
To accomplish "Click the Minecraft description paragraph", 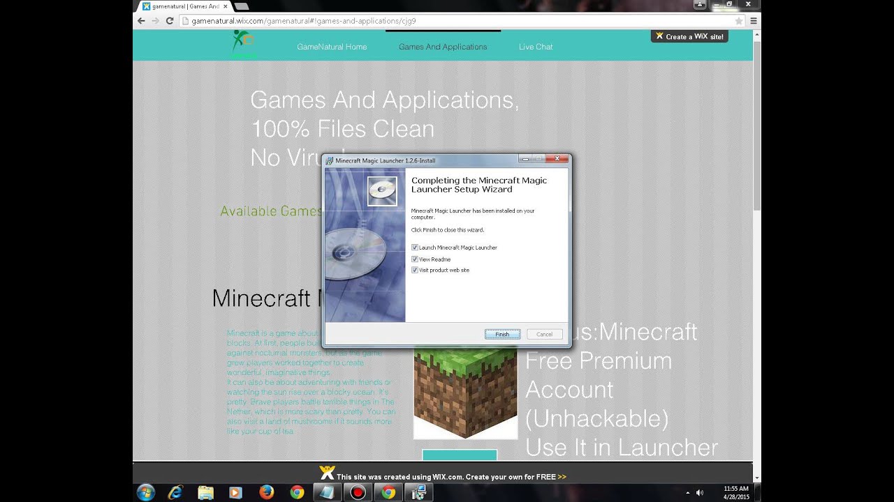I will (311, 383).
